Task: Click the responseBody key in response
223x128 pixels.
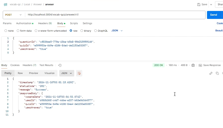Action: coord(28,93)
